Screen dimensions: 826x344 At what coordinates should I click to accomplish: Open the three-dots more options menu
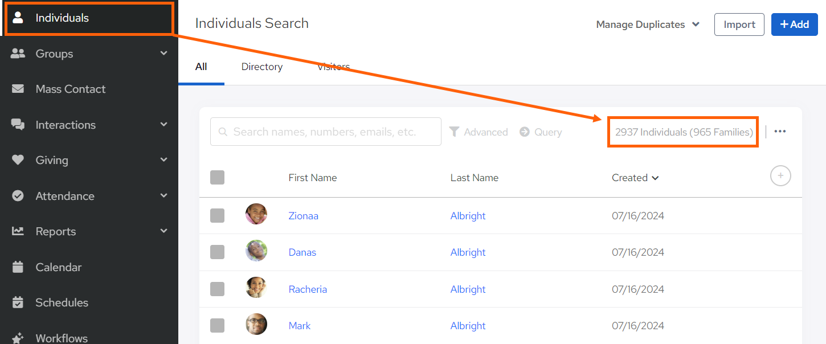[x=780, y=132]
